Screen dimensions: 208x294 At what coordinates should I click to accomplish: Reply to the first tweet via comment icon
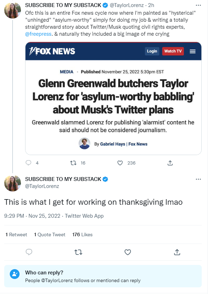point(28,163)
